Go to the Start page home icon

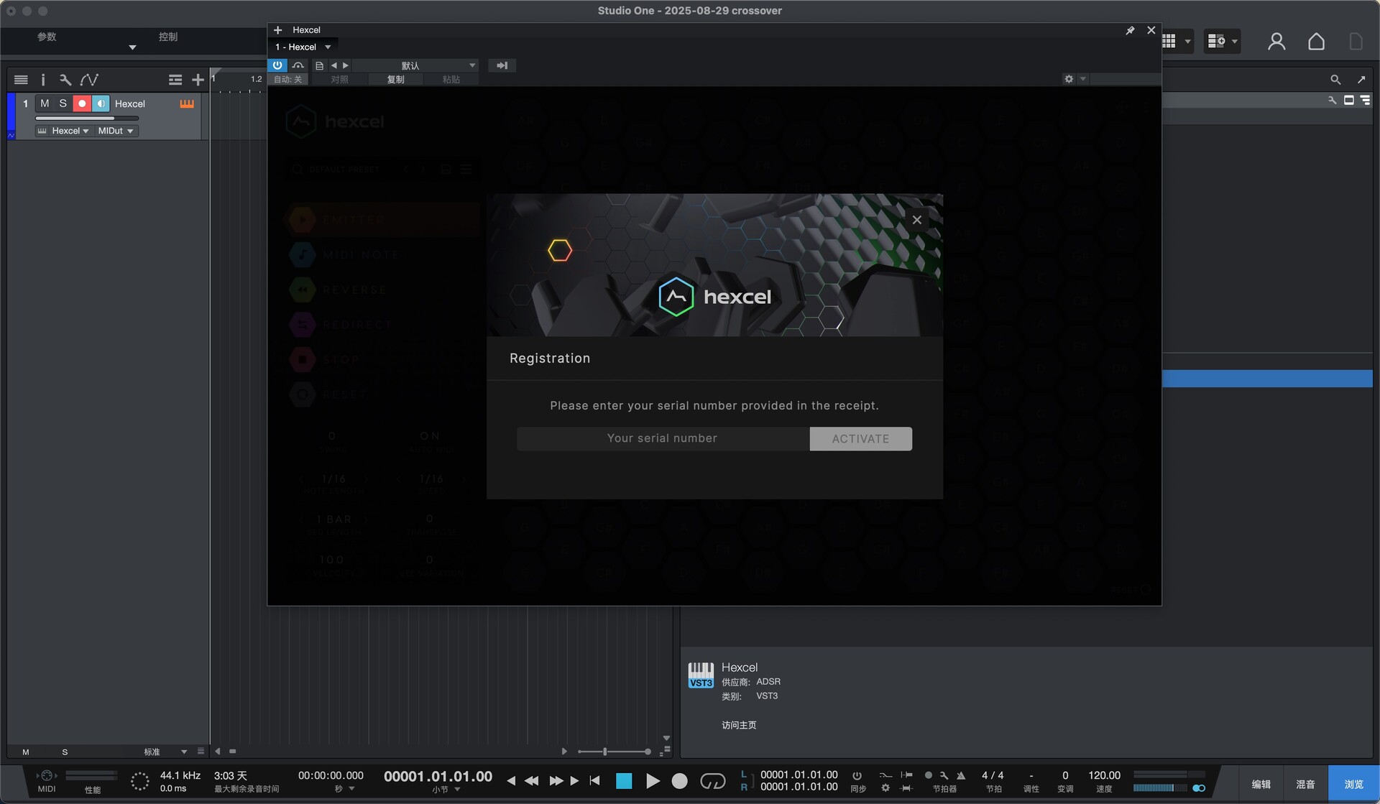pos(1316,42)
